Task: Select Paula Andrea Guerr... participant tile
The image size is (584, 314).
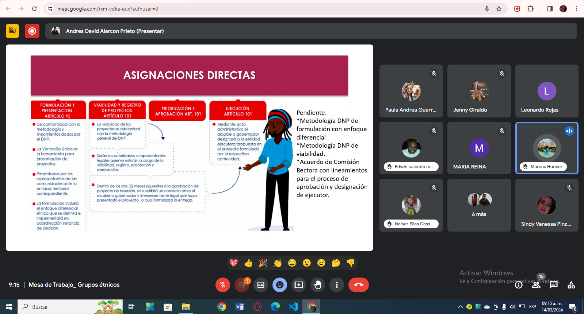Action: pyautogui.click(x=411, y=91)
